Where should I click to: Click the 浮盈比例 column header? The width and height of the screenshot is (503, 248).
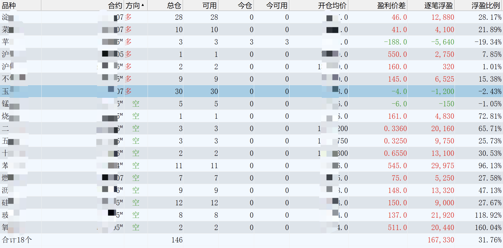(x=486, y=6)
